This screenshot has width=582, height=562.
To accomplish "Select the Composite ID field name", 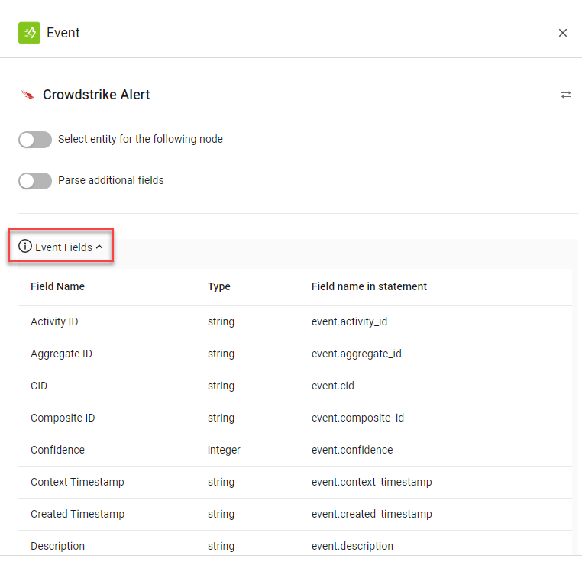I will [63, 418].
